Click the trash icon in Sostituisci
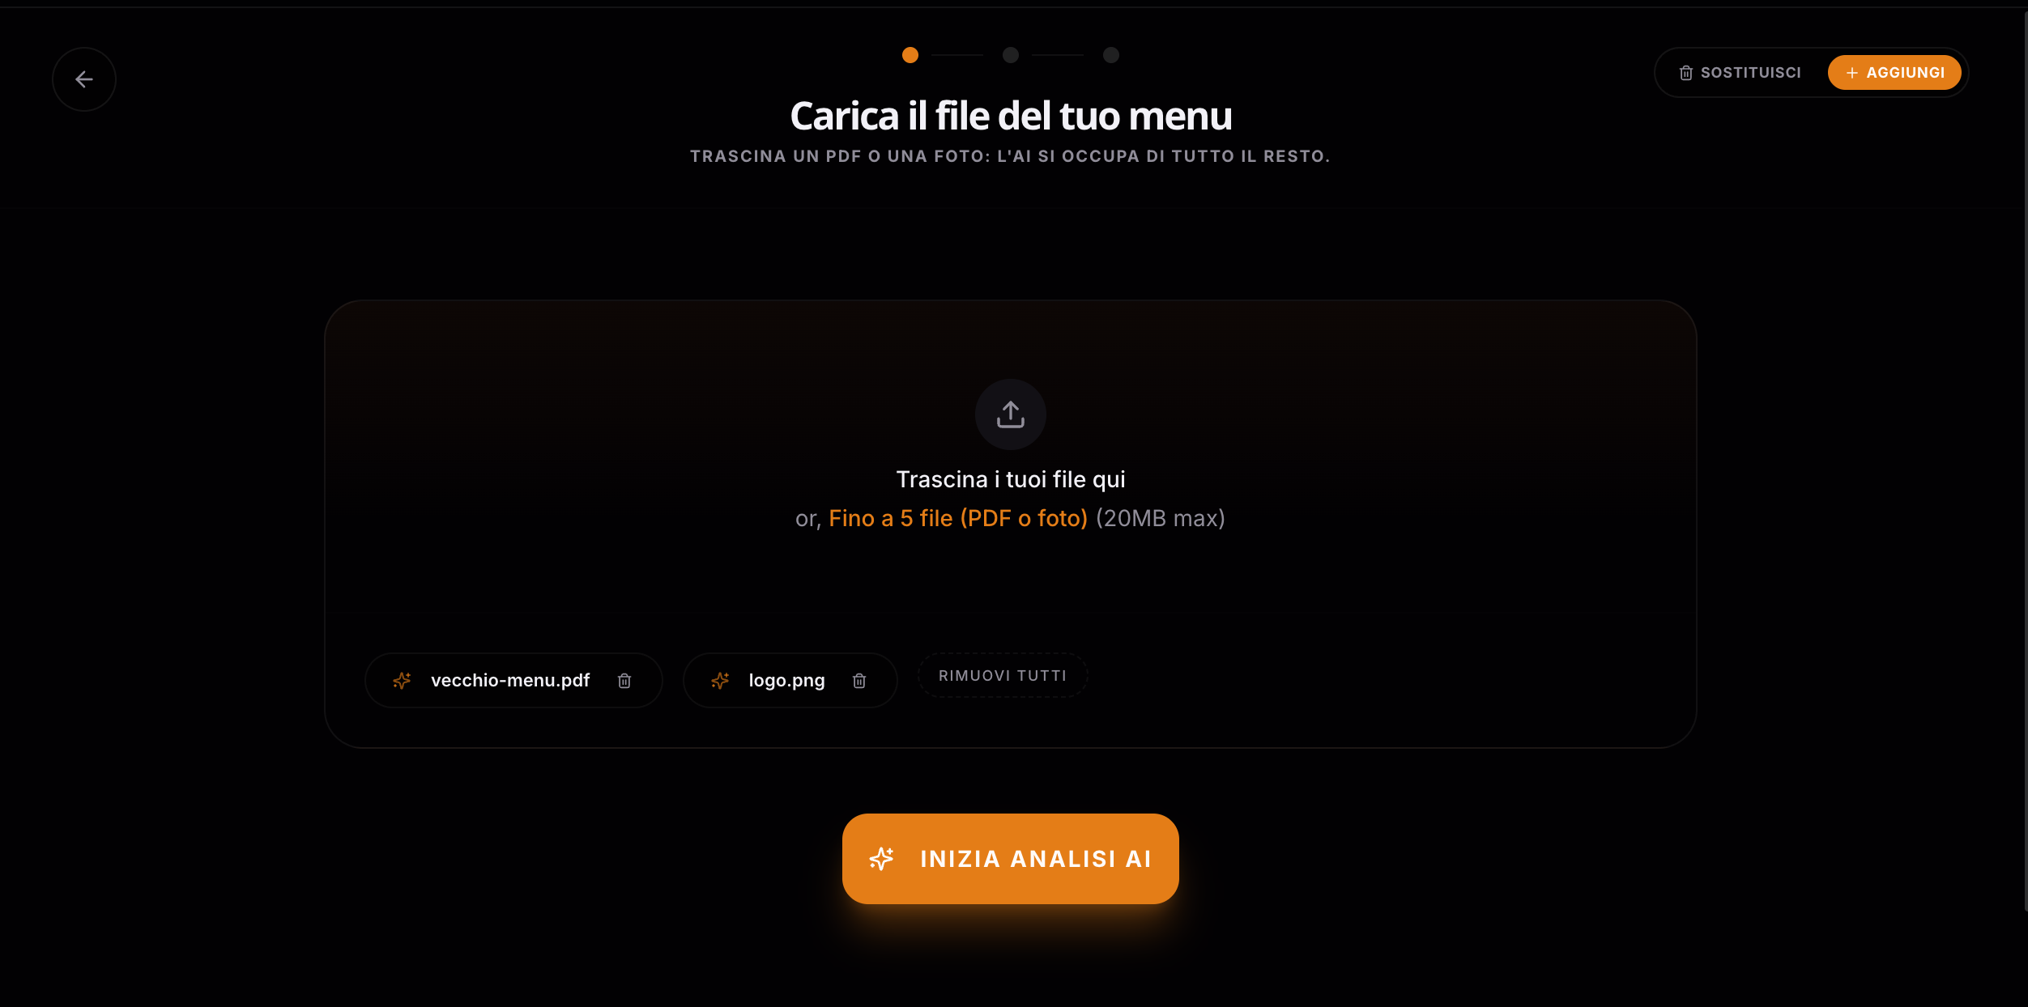The height and width of the screenshot is (1007, 2028). (x=1686, y=73)
